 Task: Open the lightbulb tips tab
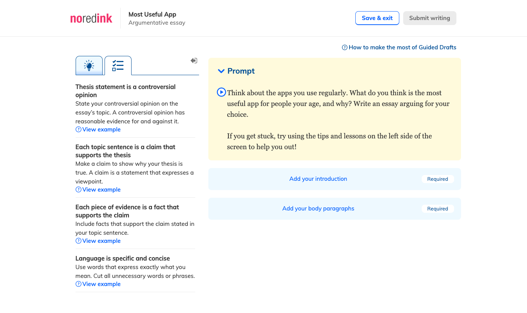(89, 66)
